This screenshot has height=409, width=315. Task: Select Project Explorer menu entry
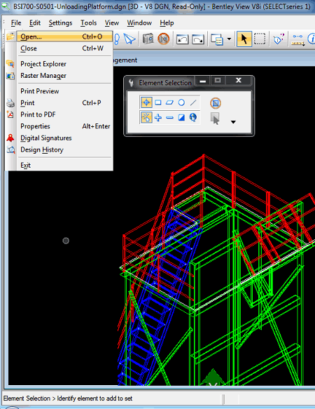click(65, 64)
